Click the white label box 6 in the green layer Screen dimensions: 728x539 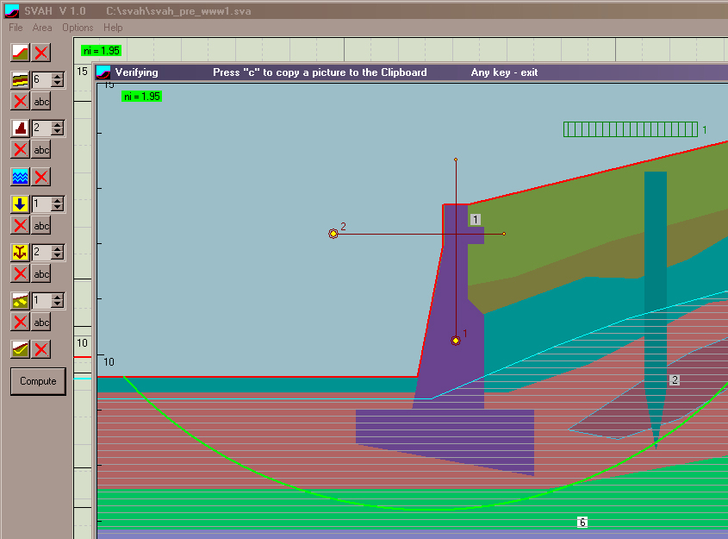[x=582, y=523]
